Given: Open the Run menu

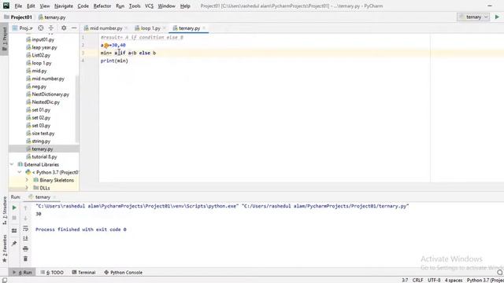Looking at the screenshot, I should coord(120,6).
